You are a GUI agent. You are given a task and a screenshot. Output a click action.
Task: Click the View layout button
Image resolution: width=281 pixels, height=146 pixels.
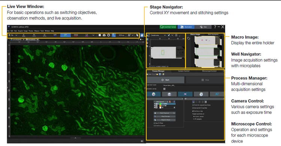click(x=203, y=27)
